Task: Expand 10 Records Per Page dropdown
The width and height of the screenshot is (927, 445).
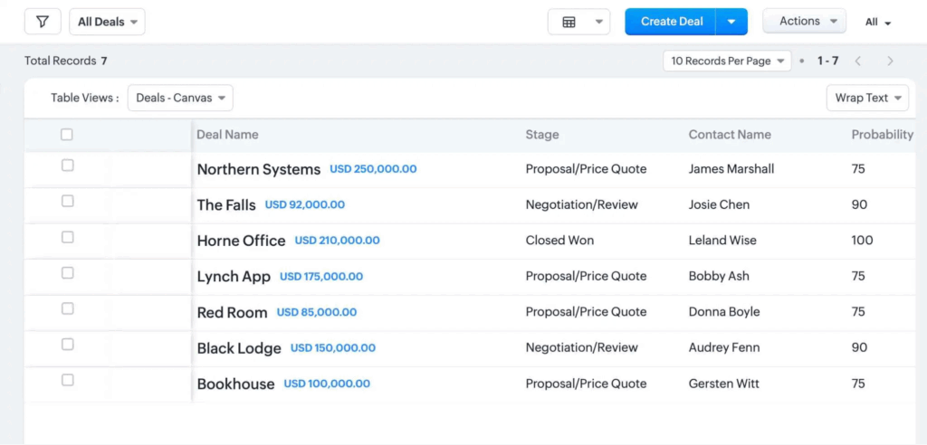Action: (x=727, y=61)
